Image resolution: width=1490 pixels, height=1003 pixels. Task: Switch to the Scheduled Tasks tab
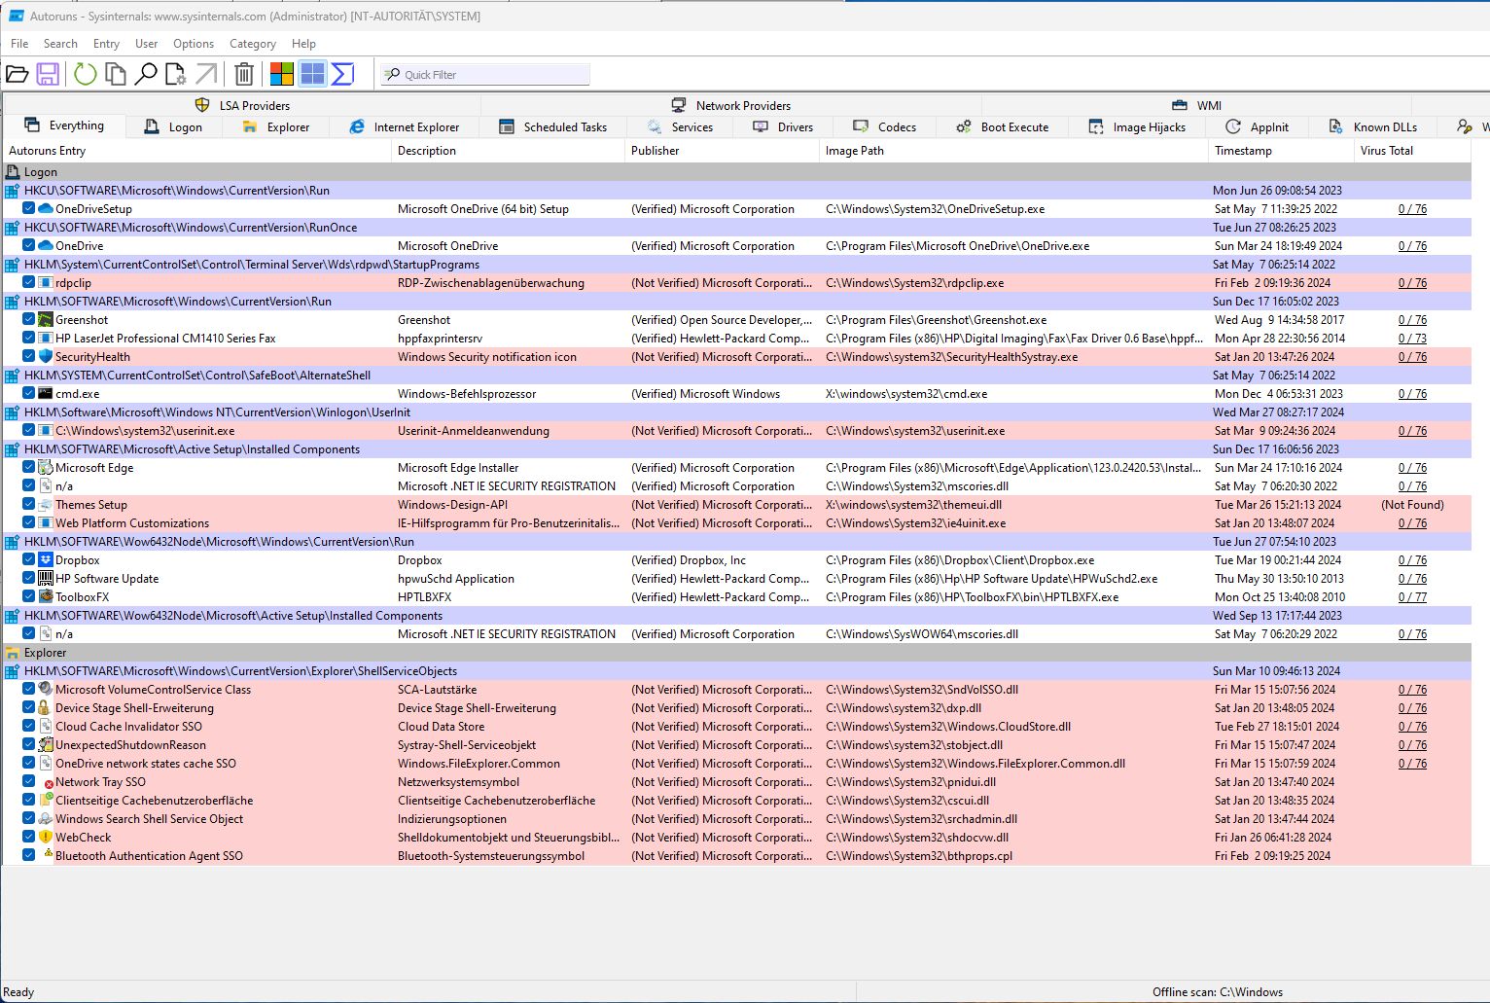coord(553,127)
